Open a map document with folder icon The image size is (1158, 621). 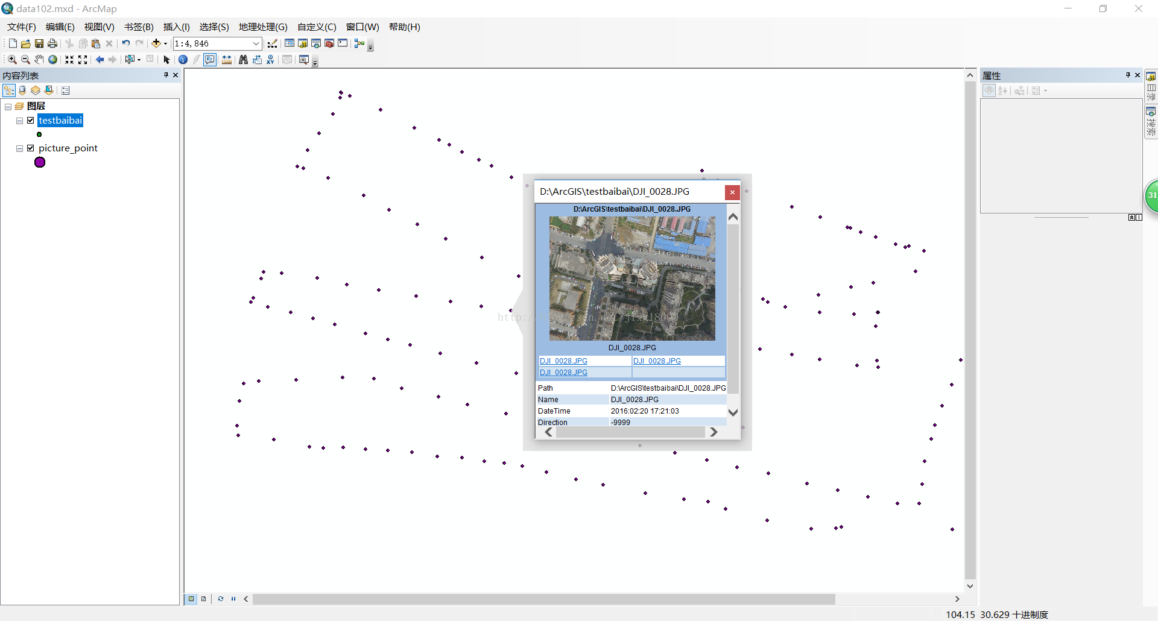coord(26,43)
